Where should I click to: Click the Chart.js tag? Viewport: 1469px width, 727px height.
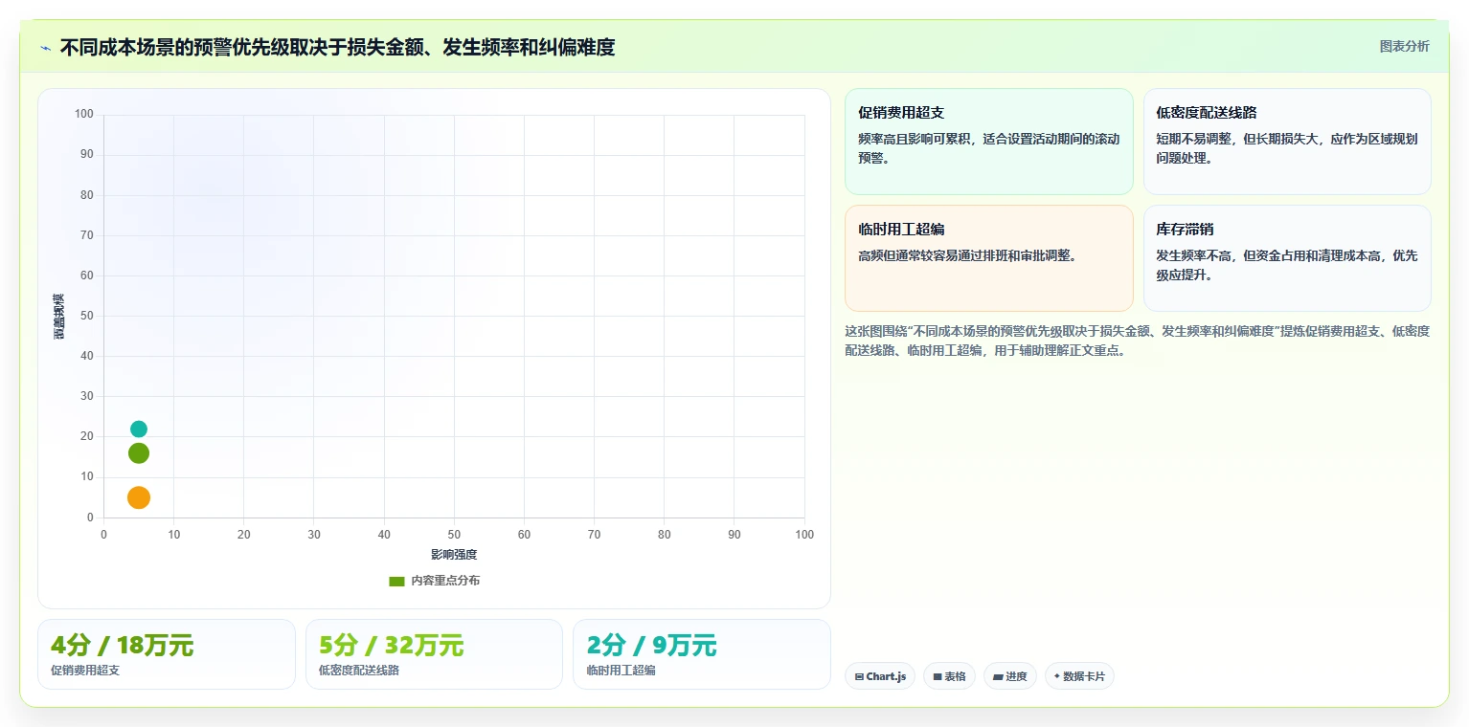[x=880, y=676]
